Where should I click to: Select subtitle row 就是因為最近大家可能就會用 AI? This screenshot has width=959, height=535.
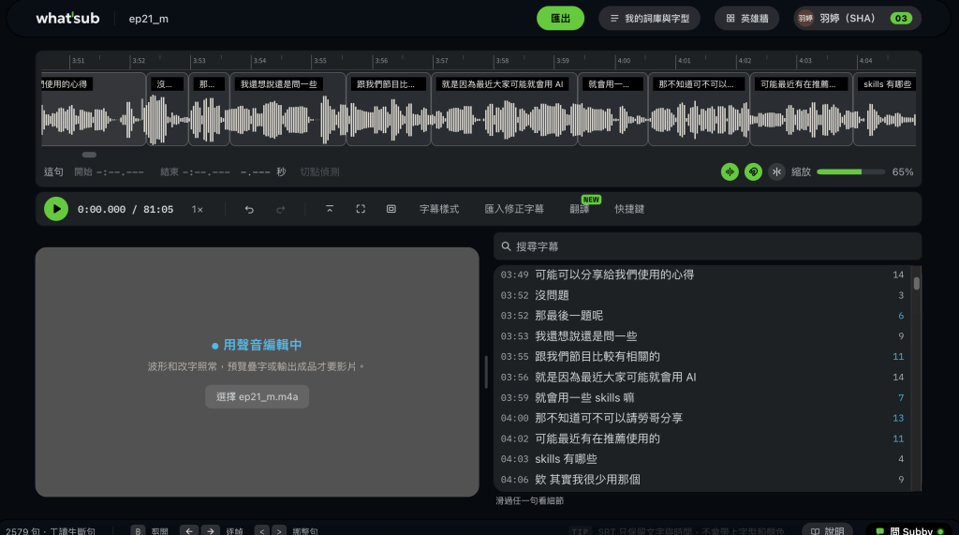(x=702, y=377)
